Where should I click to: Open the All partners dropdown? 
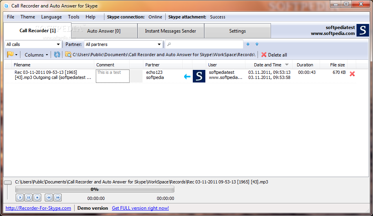click(x=123, y=44)
